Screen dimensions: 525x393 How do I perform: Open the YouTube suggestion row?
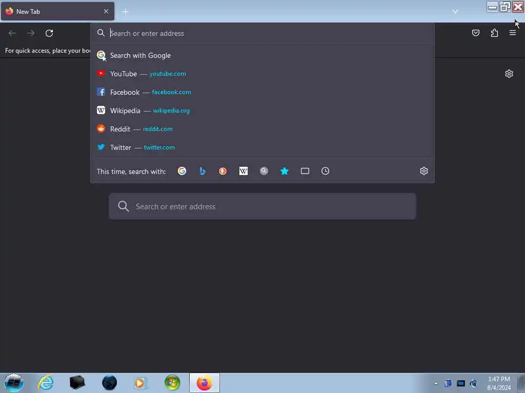pyautogui.click(x=262, y=74)
